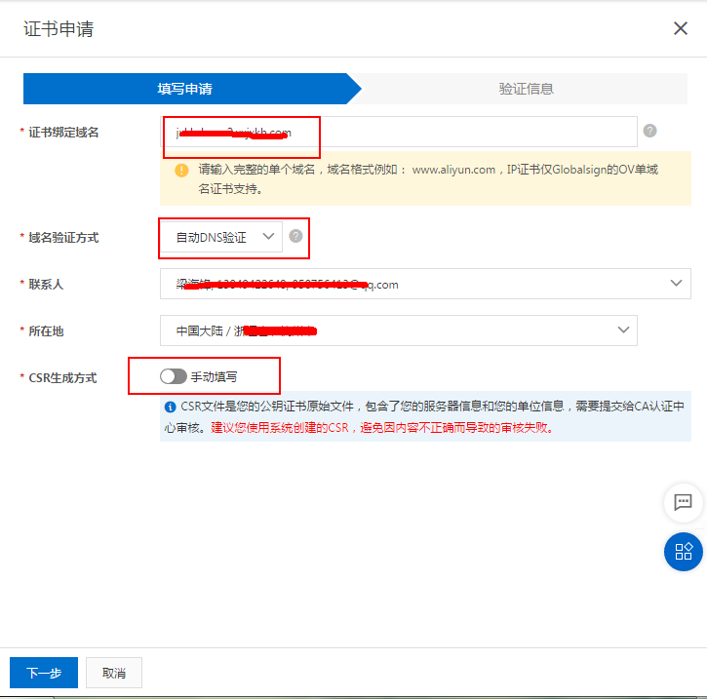Click the orange warning icon in the domain hint
The image size is (707, 699).
[181, 170]
